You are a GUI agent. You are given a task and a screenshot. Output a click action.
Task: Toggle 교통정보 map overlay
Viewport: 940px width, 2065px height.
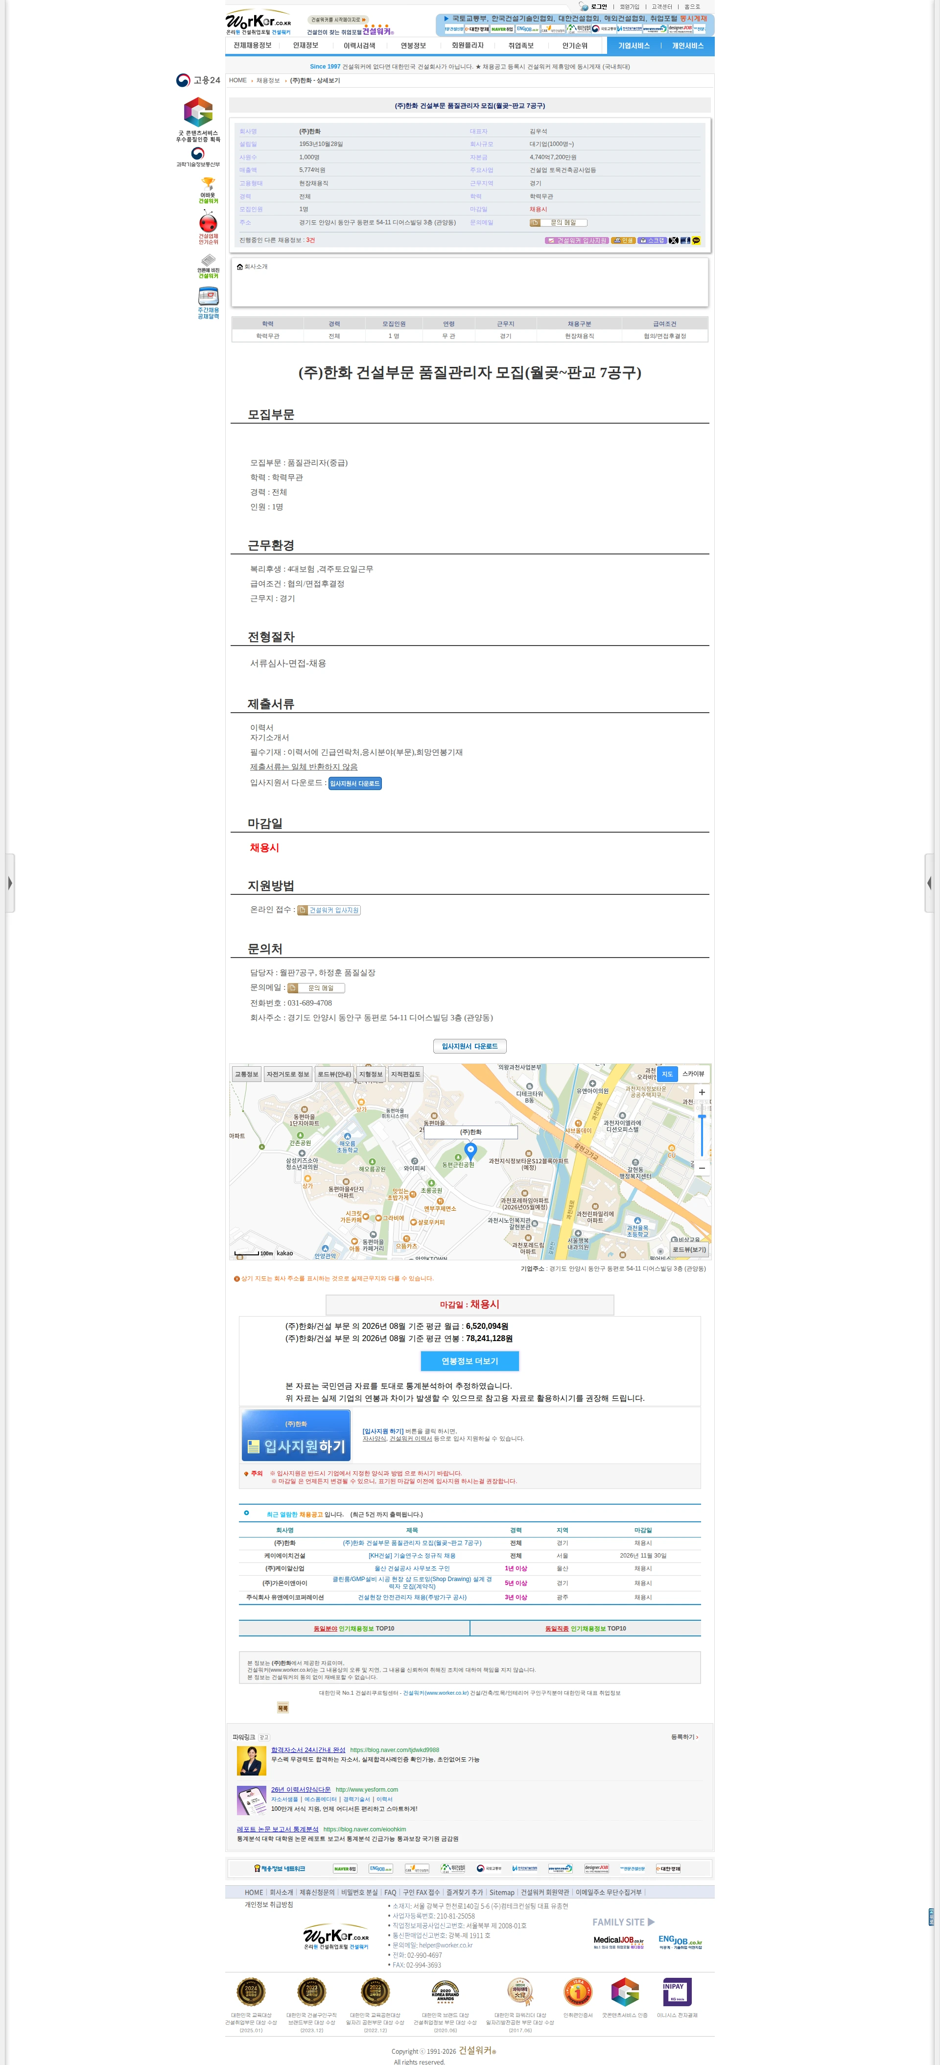(x=247, y=1074)
